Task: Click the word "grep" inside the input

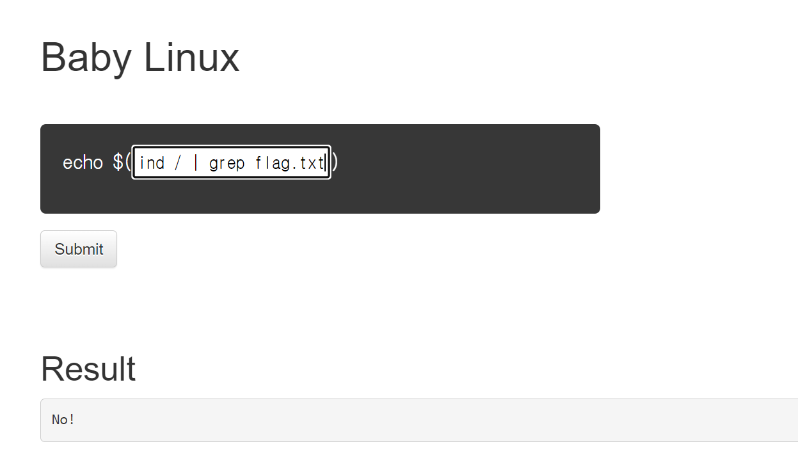Action: 227,163
